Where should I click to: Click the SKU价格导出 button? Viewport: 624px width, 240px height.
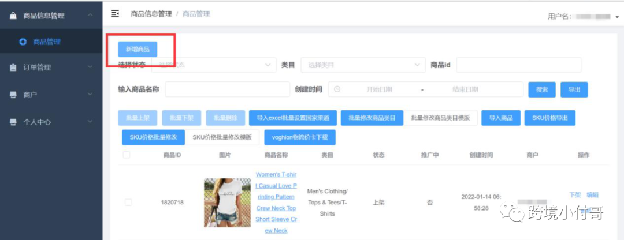pyautogui.click(x=549, y=118)
